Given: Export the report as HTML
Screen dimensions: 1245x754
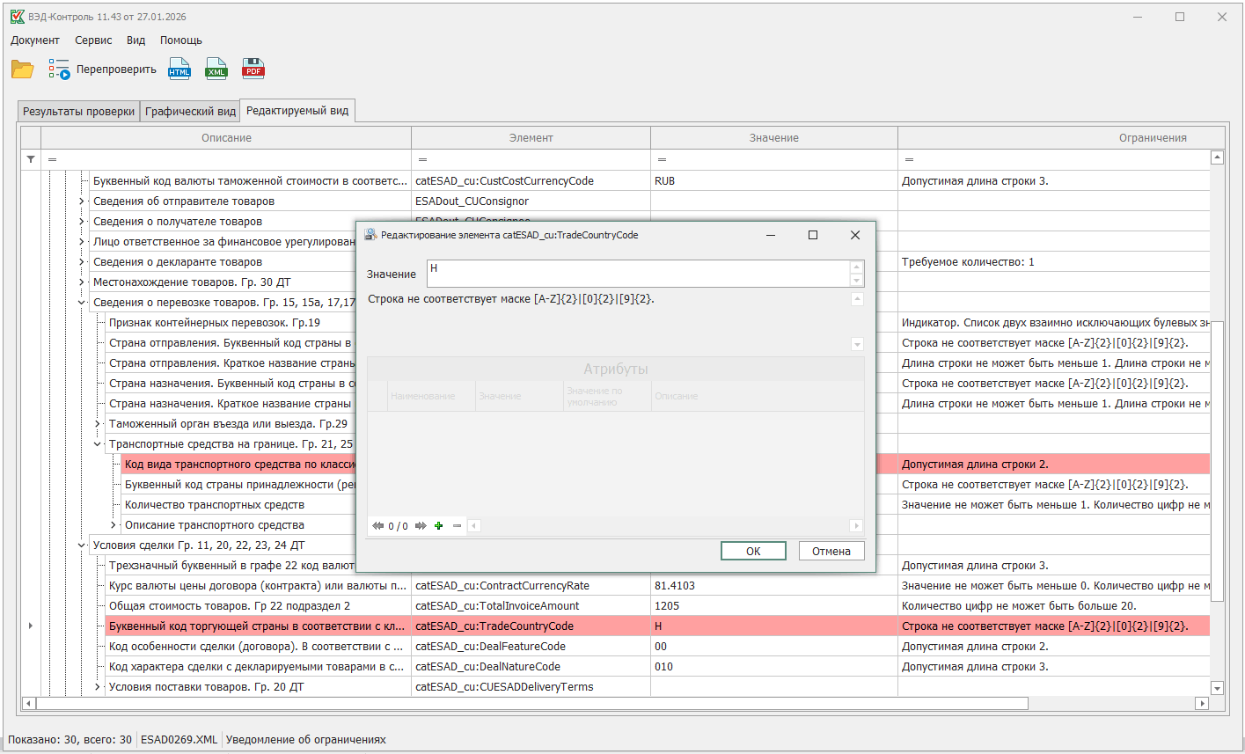Looking at the screenshot, I should pos(179,70).
